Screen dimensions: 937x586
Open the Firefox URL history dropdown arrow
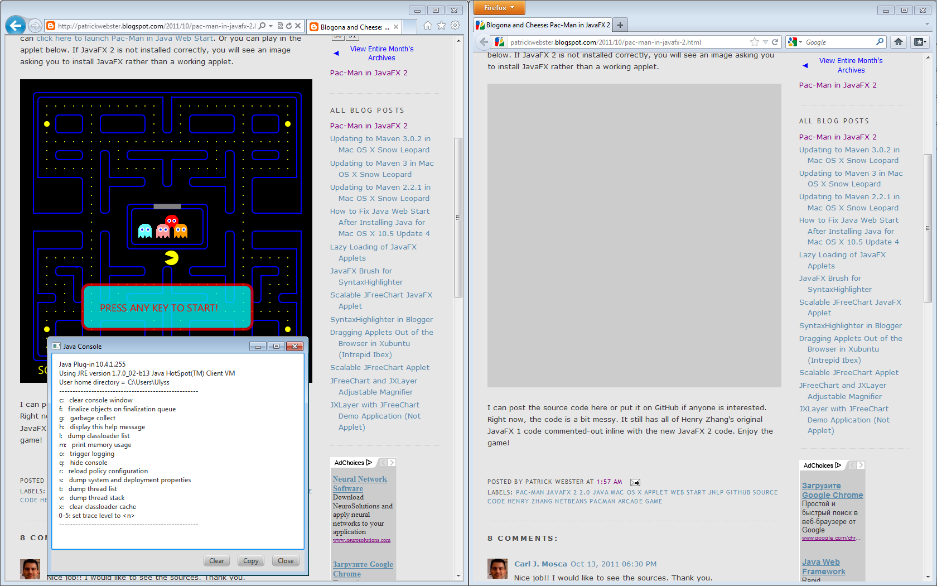765,42
